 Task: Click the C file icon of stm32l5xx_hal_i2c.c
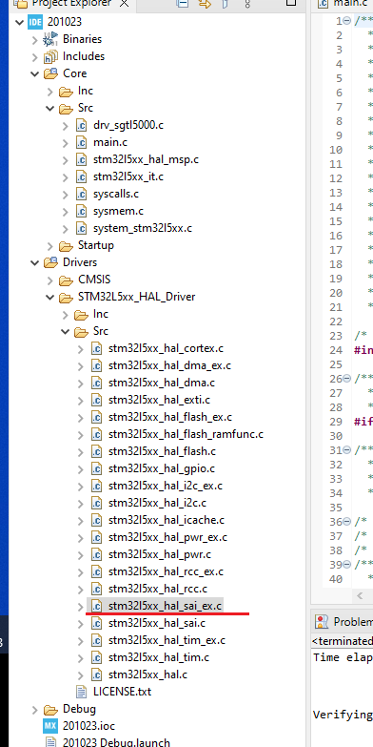96,503
